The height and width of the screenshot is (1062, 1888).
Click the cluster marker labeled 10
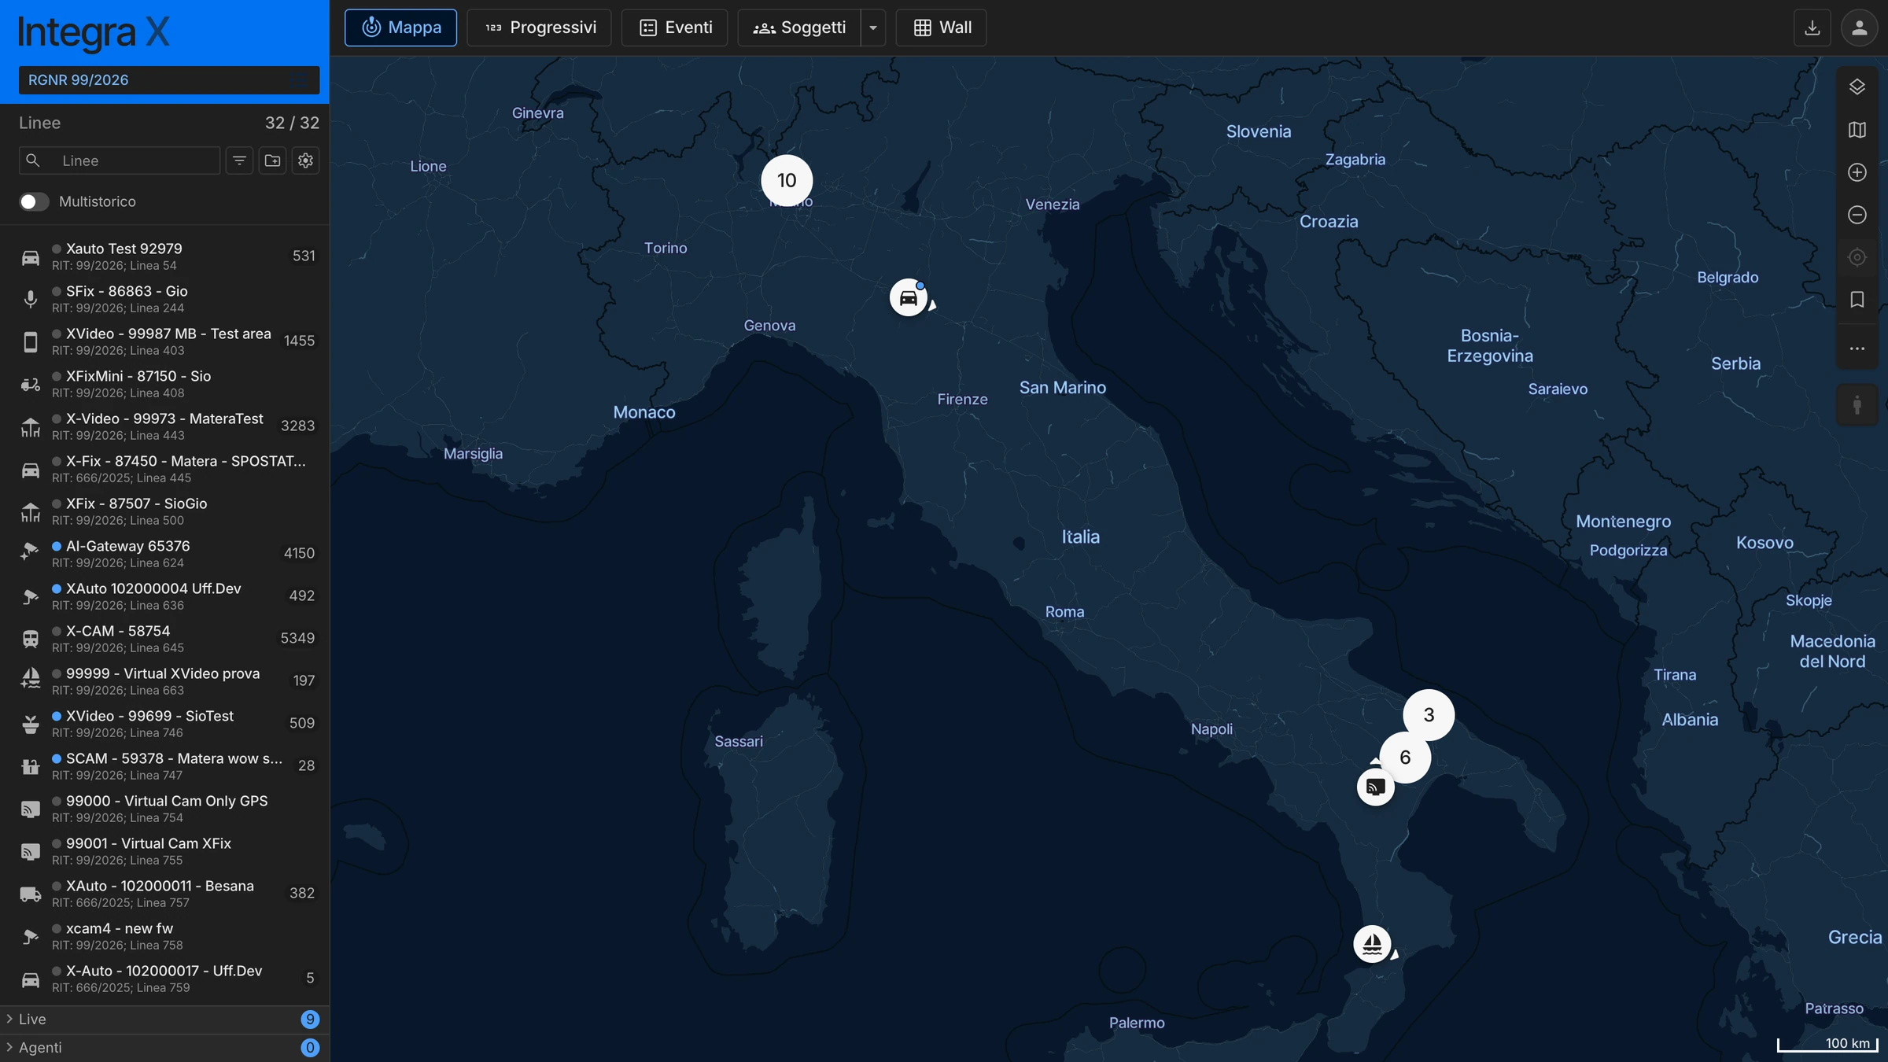coord(787,180)
